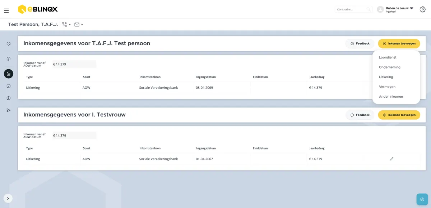Screen dimensions: 431x208
Task: Click the magnifier icon in customer search
Action: click(x=368, y=9)
